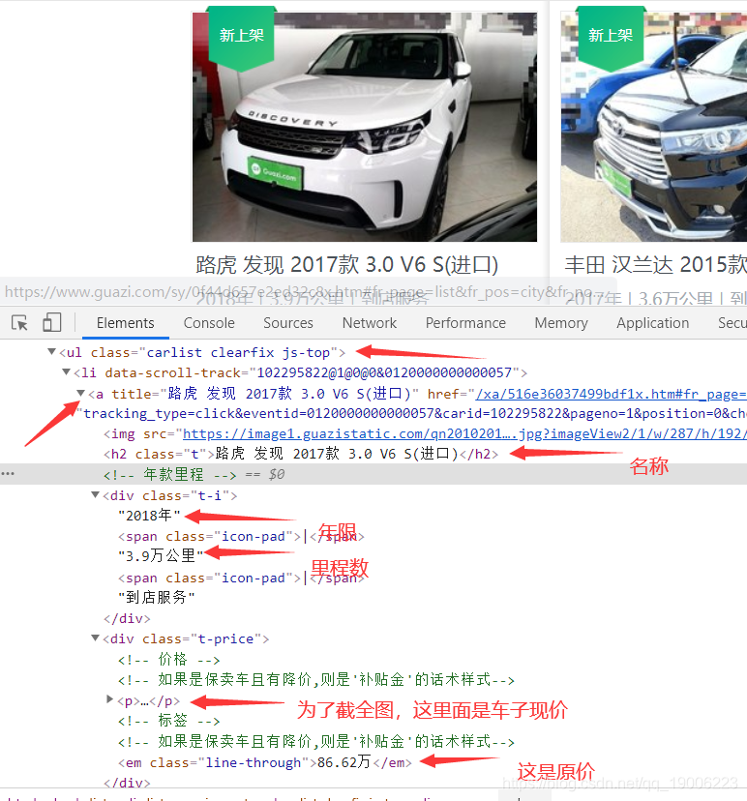747x801 pixels.
Task: Expand the collapsed p element
Action: [x=109, y=698]
